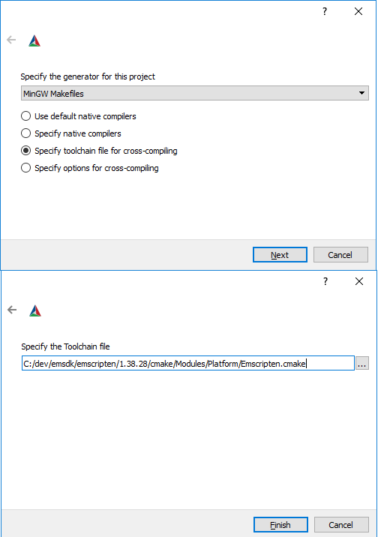Click the CMake logo in the generator dialog
The image size is (384, 537).
tap(34, 40)
